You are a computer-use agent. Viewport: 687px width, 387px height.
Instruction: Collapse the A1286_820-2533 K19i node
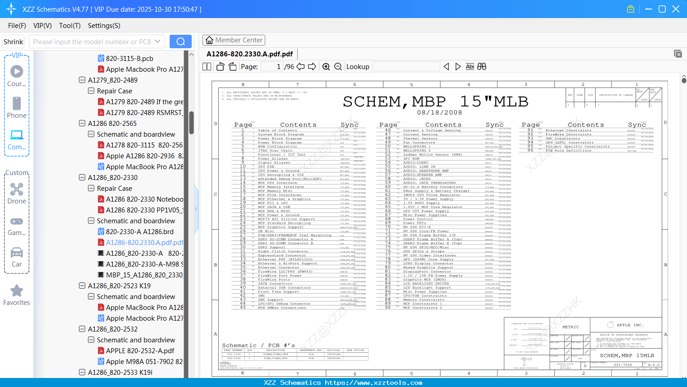point(82,372)
